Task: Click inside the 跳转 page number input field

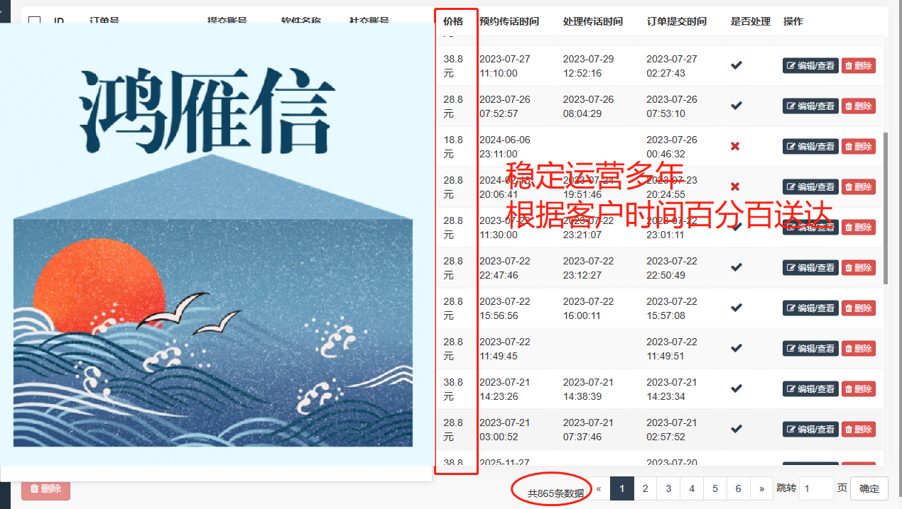Action: tap(816, 488)
